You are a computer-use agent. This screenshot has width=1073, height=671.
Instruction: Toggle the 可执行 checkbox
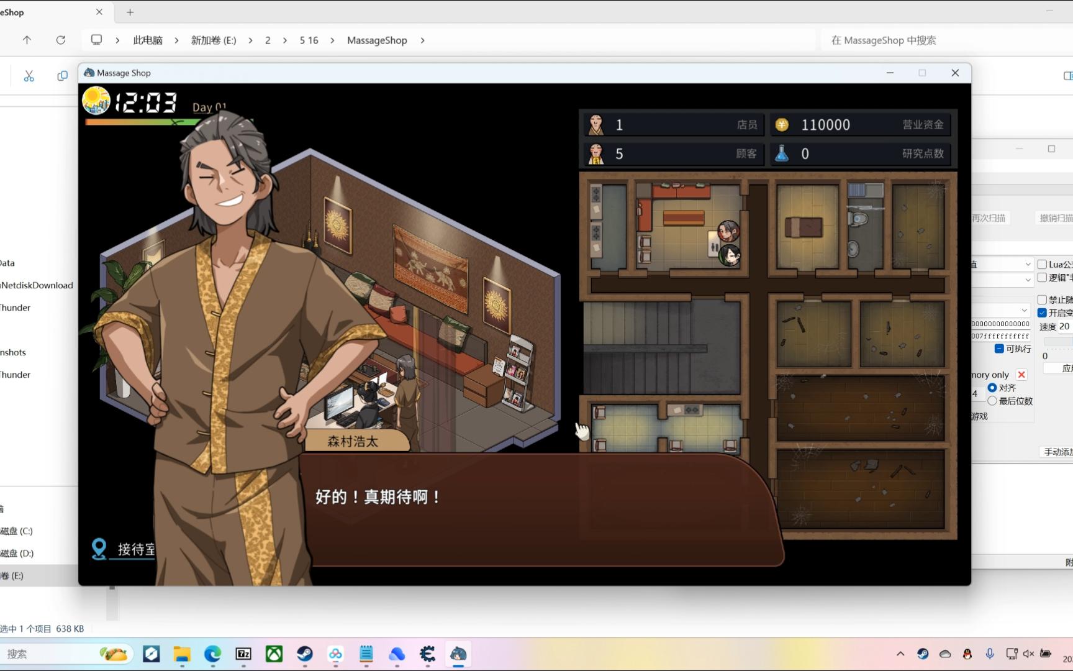click(999, 349)
